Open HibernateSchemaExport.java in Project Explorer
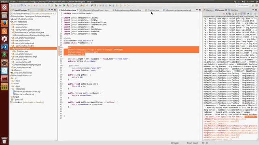Screen dimensions: 259x145 pos(28,65)
